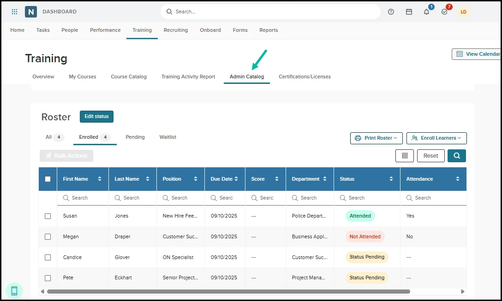Sort by Last Name column arrows

click(148, 179)
